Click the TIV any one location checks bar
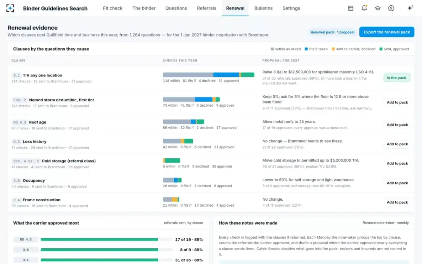Viewport: 422px width, 264px height. (209, 75)
